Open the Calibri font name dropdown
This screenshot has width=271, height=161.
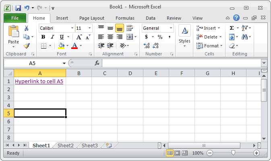pyautogui.click(x=72, y=28)
